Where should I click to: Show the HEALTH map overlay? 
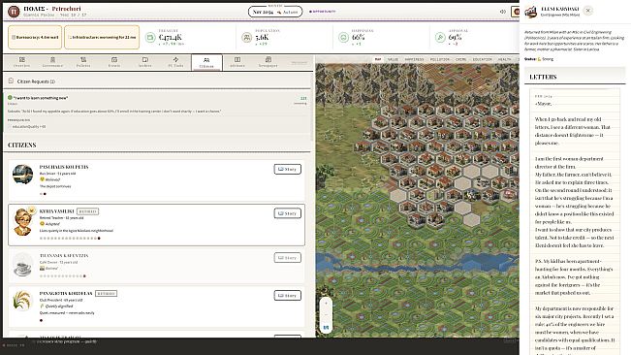[504, 59]
